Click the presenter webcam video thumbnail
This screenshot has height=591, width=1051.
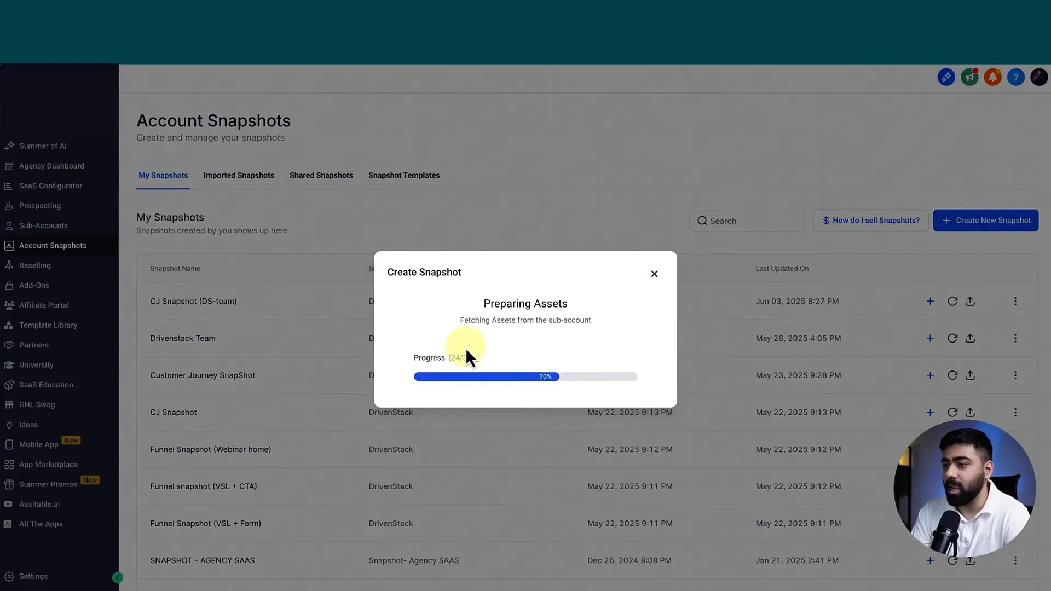(x=965, y=489)
